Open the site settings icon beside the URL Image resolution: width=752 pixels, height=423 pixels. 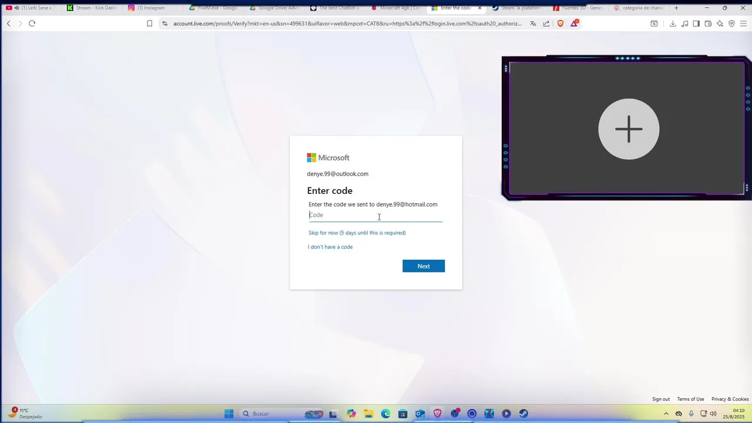point(164,23)
